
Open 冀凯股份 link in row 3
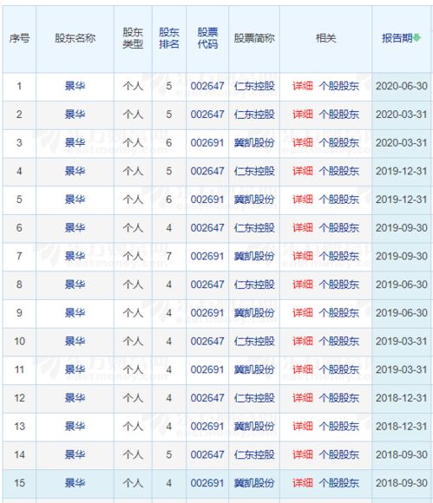[x=254, y=143]
